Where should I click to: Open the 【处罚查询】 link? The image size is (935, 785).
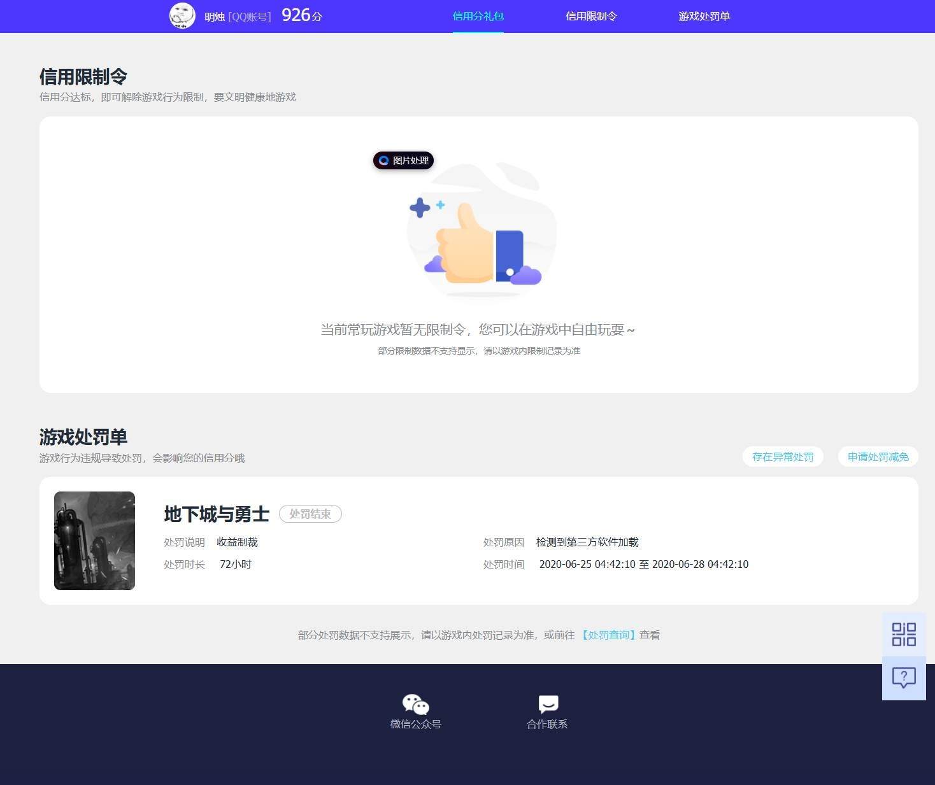[x=608, y=635]
